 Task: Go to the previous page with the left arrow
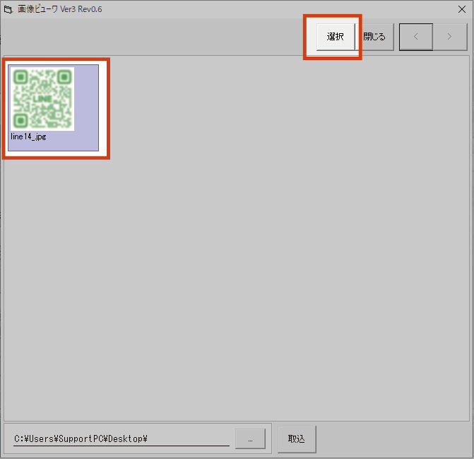416,37
